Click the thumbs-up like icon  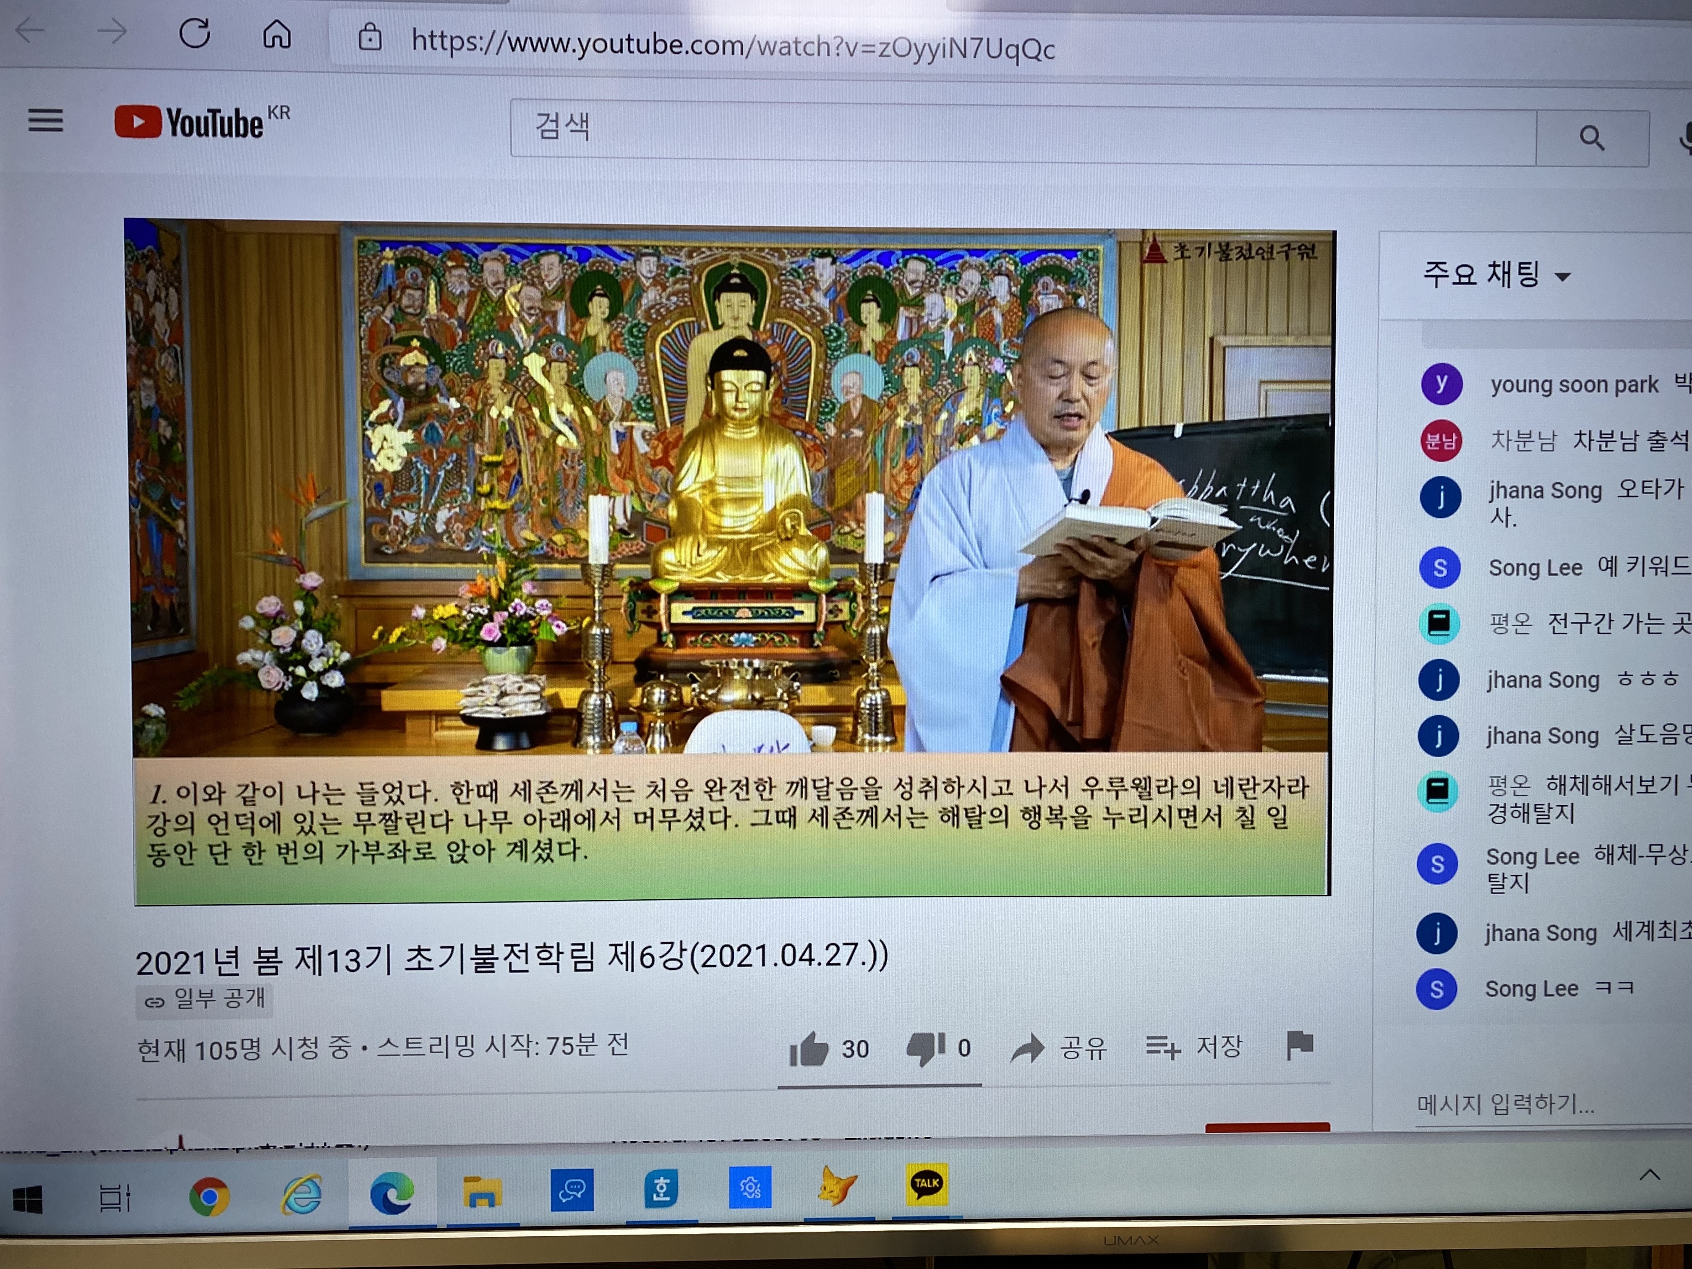809,1049
